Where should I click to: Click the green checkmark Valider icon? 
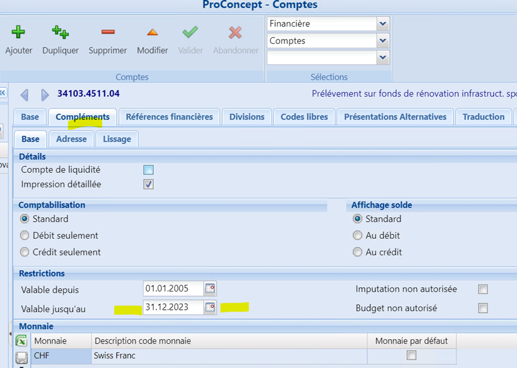point(190,32)
